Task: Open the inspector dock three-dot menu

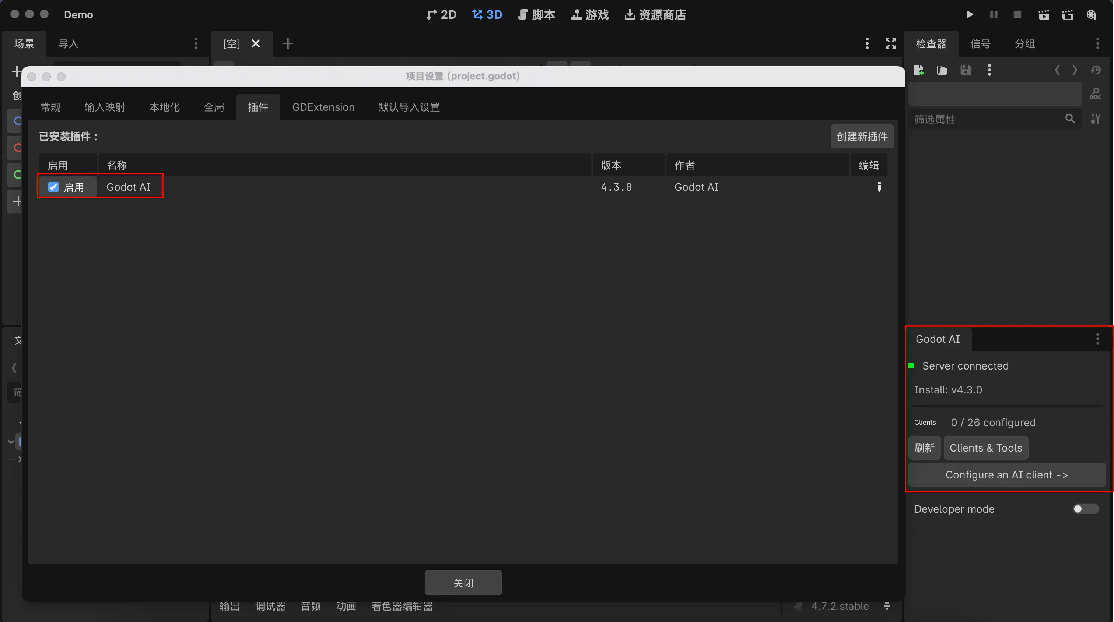Action: point(1097,43)
